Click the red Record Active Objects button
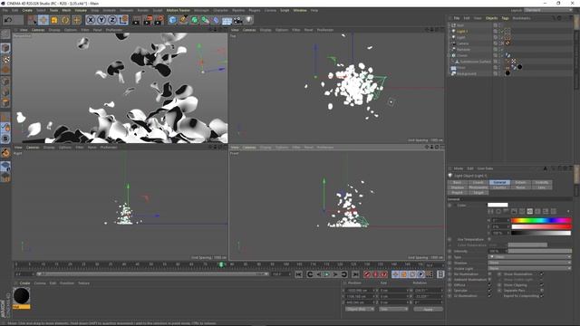This screenshot has height=326, width=580. coord(367,274)
